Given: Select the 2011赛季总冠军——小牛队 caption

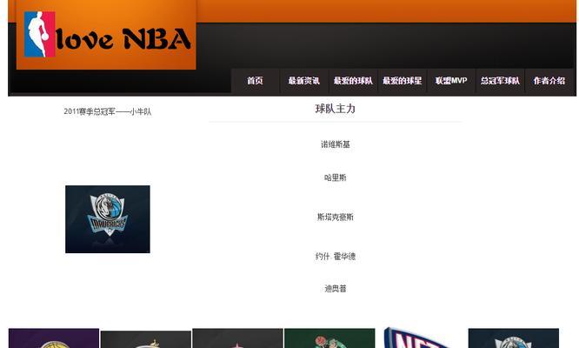Looking at the screenshot, I should (x=108, y=111).
